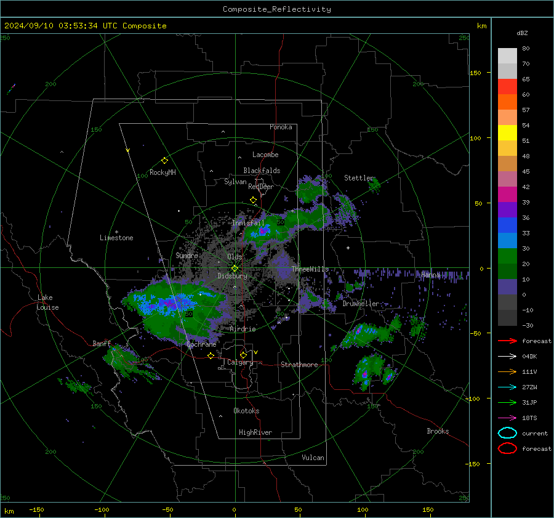This screenshot has width=554, height=518.
Task: Click the Airdrie city label
Action: point(243,329)
